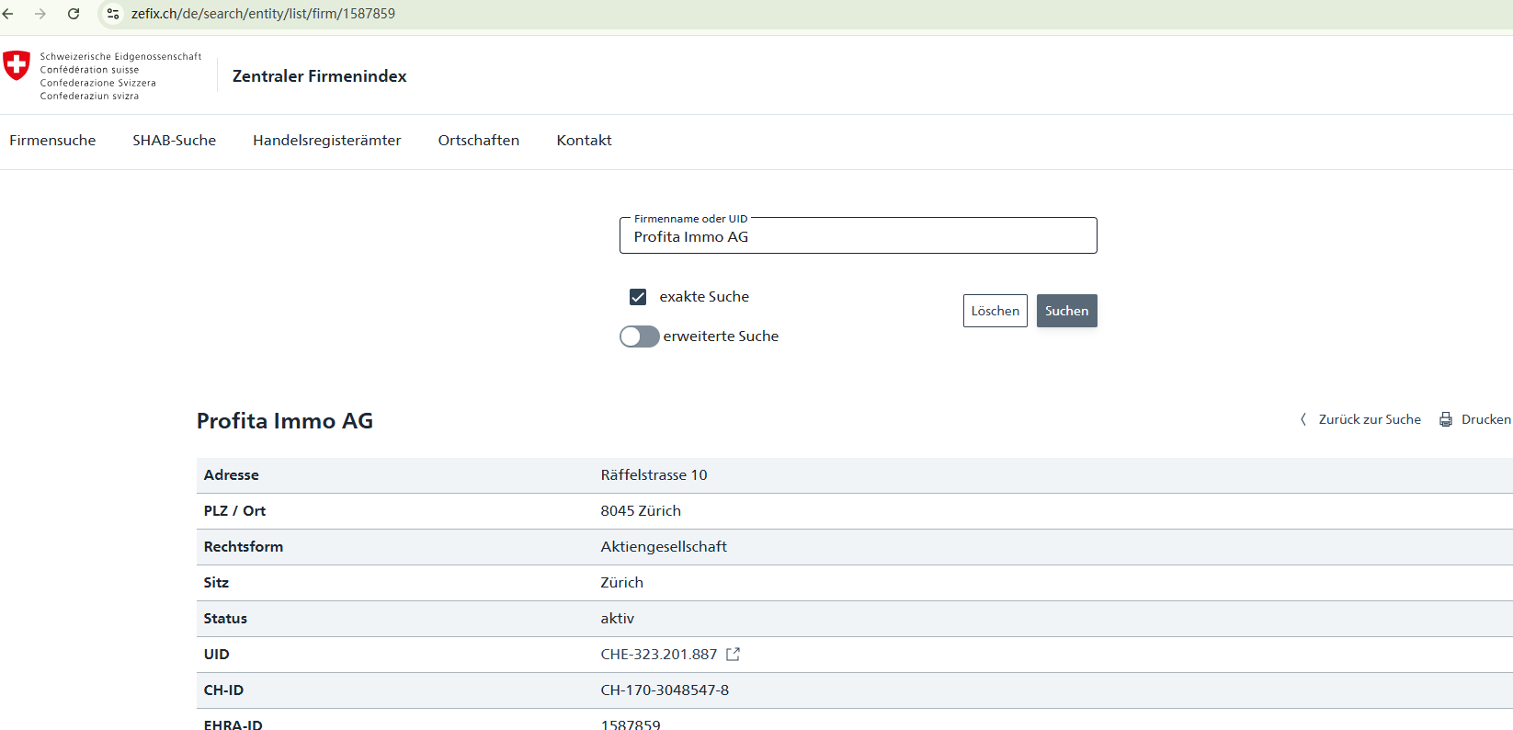Open Handelsregisterämter navigation item
Screen dimensions: 1513x730
326,141
